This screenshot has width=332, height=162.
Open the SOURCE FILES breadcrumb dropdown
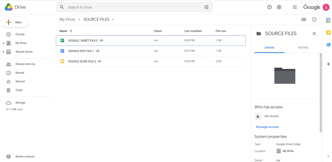point(113,19)
